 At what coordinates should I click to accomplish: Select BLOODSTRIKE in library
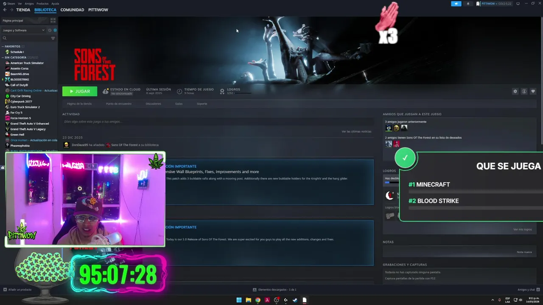[x=20, y=80]
